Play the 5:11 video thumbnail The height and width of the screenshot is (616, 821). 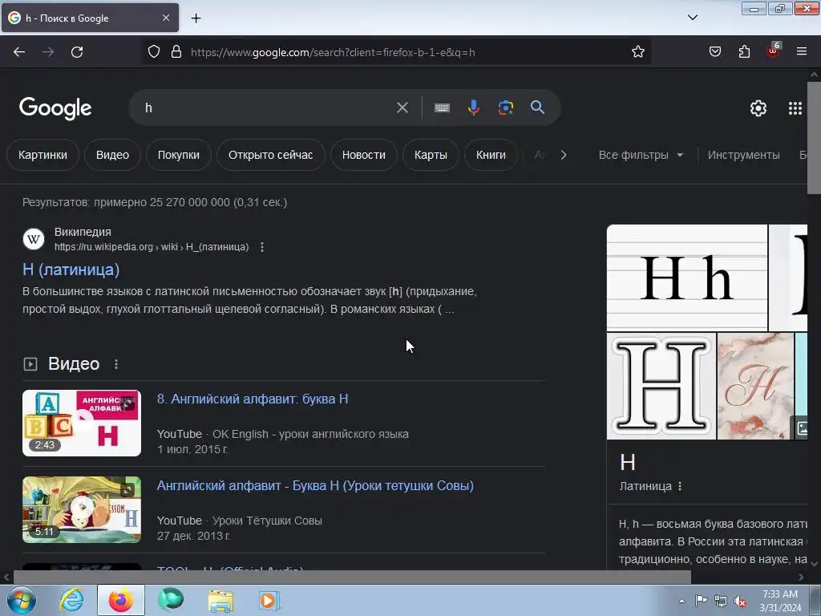(x=82, y=509)
